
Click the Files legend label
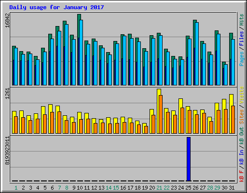tap(241, 39)
